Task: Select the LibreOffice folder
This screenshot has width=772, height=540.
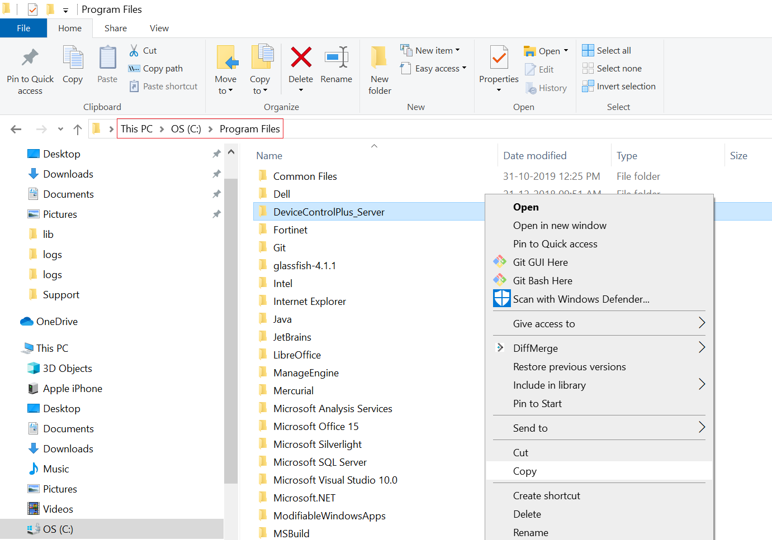Action: [x=297, y=355]
